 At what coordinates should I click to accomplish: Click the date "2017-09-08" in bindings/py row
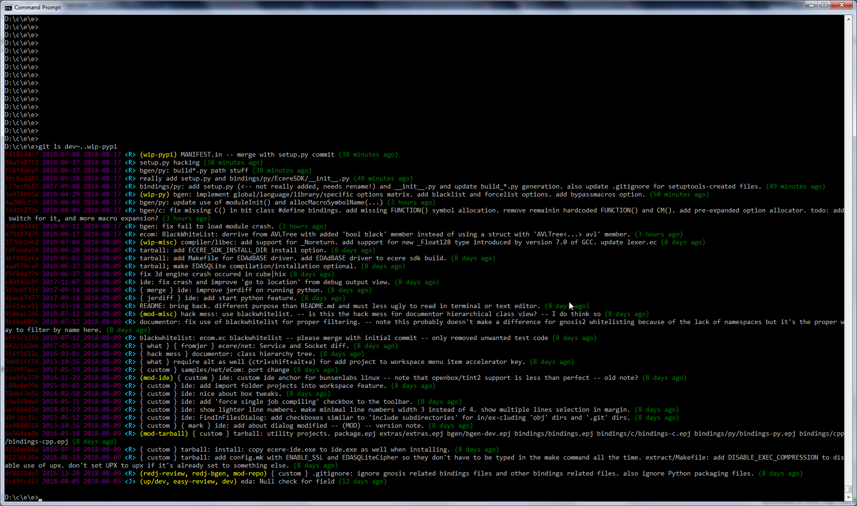[61, 186]
